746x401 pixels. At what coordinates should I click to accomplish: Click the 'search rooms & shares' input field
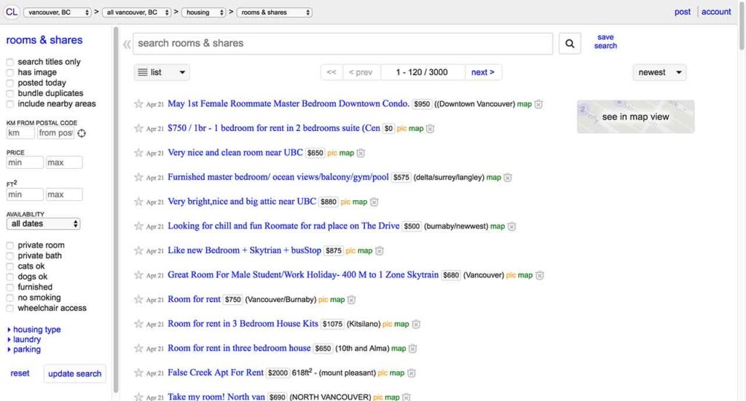point(342,44)
